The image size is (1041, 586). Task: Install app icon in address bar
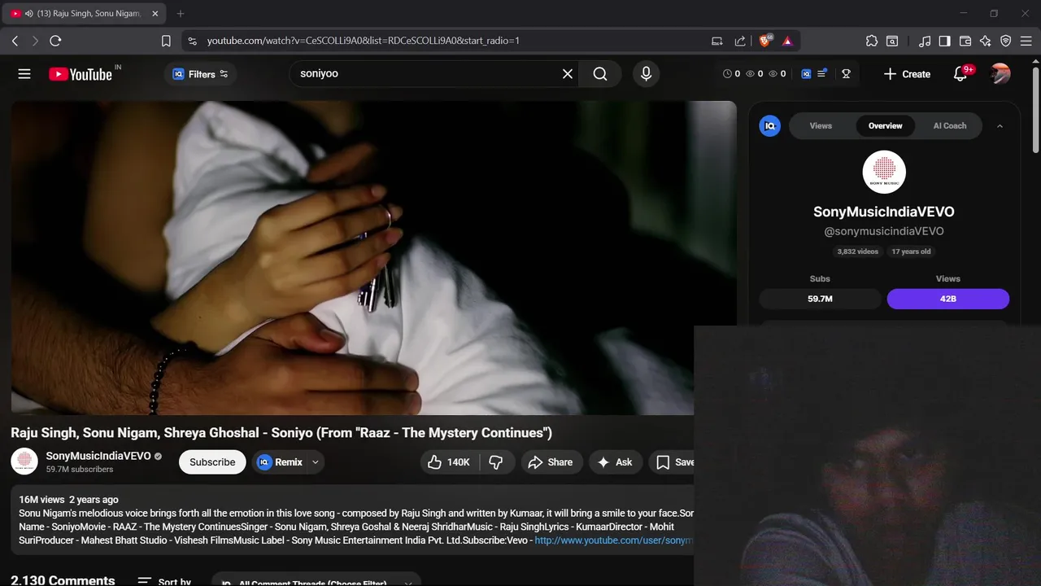point(717,41)
